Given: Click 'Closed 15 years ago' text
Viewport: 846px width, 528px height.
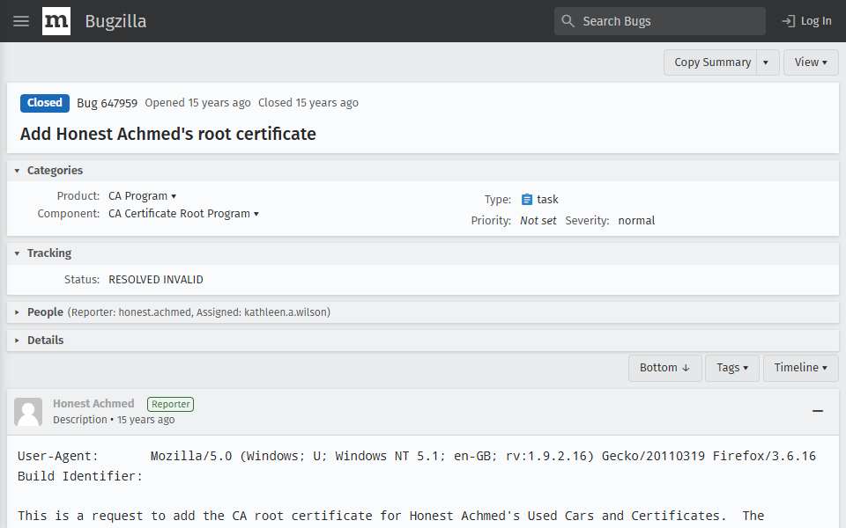Looking at the screenshot, I should (x=308, y=103).
